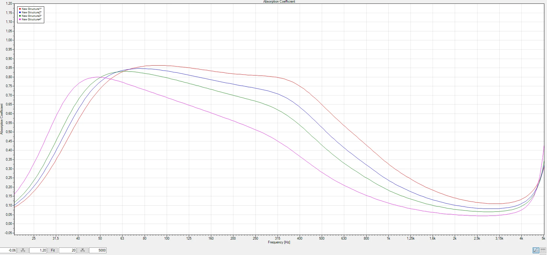Viewport: 547px width, 255px height.
Task: Select the 'New Structure3*' legend label
Action: pyautogui.click(x=32, y=16)
